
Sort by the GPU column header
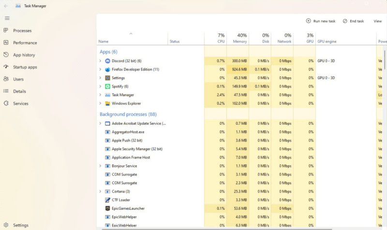point(304,38)
